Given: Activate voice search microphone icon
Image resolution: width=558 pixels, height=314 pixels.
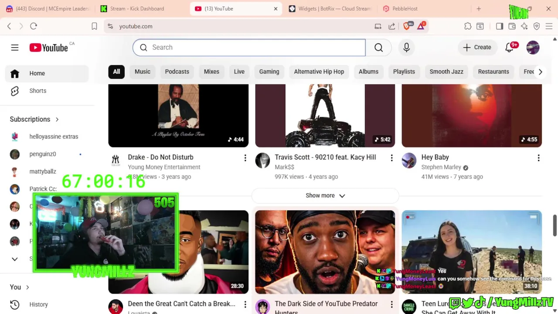Looking at the screenshot, I should 406,48.
